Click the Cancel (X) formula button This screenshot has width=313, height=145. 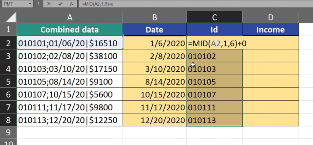[50, 4]
